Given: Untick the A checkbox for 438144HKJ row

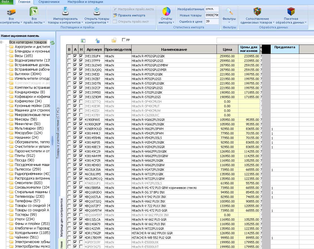Looking at the screenshot, I should point(75,133).
